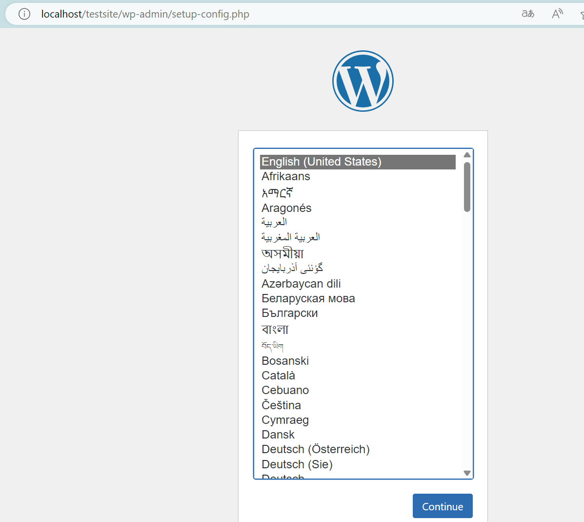Click the language list scroll up arrow

(467, 155)
